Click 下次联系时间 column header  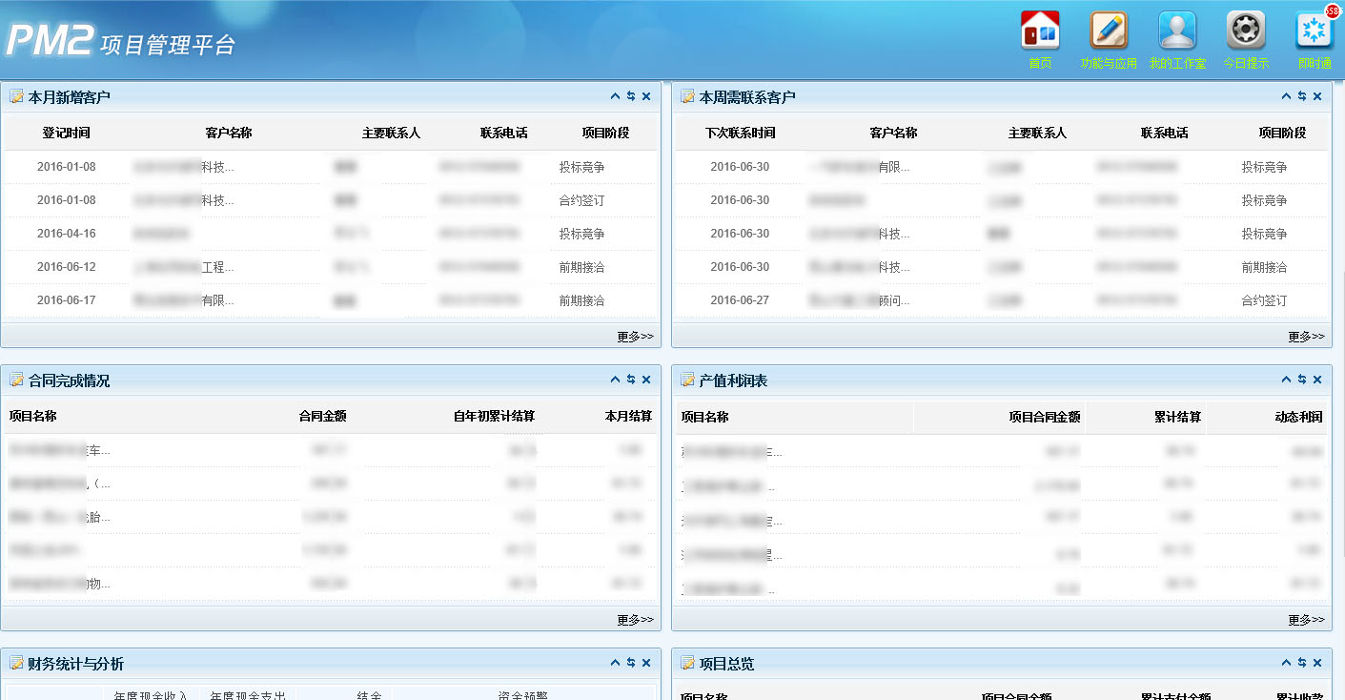coord(740,133)
